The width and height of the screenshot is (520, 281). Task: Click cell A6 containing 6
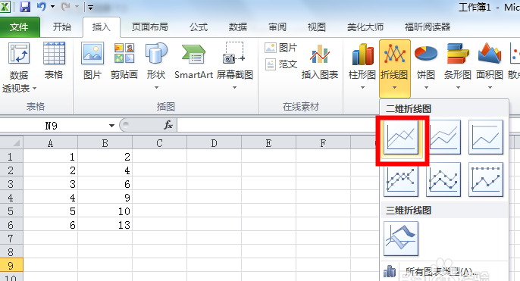tap(50, 225)
